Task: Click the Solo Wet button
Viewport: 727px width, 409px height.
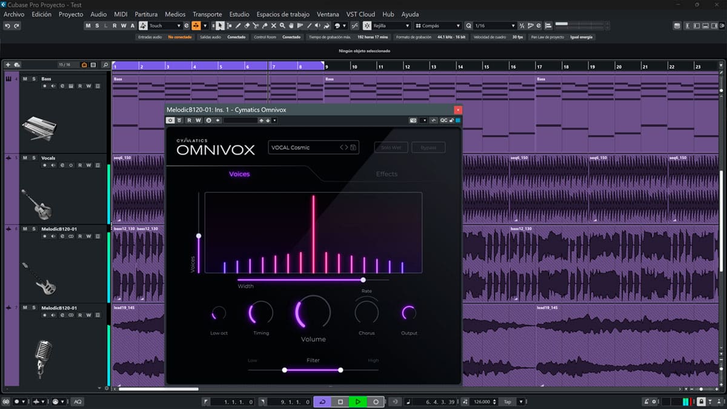Action: 391,147
